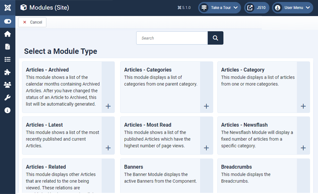Add the Articles - Categories module via plus
The width and height of the screenshot is (318, 194).
coord(206,106)
